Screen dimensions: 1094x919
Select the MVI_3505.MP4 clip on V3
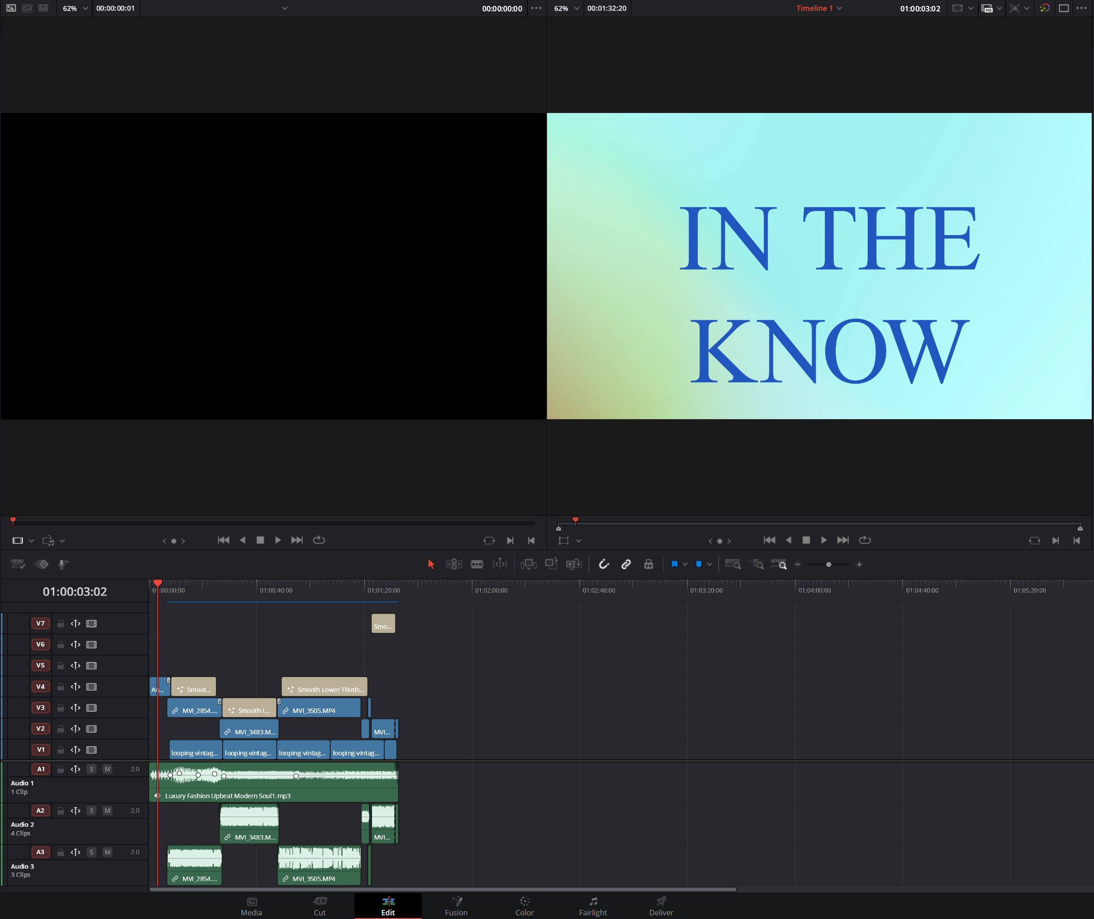pos(319,708)
